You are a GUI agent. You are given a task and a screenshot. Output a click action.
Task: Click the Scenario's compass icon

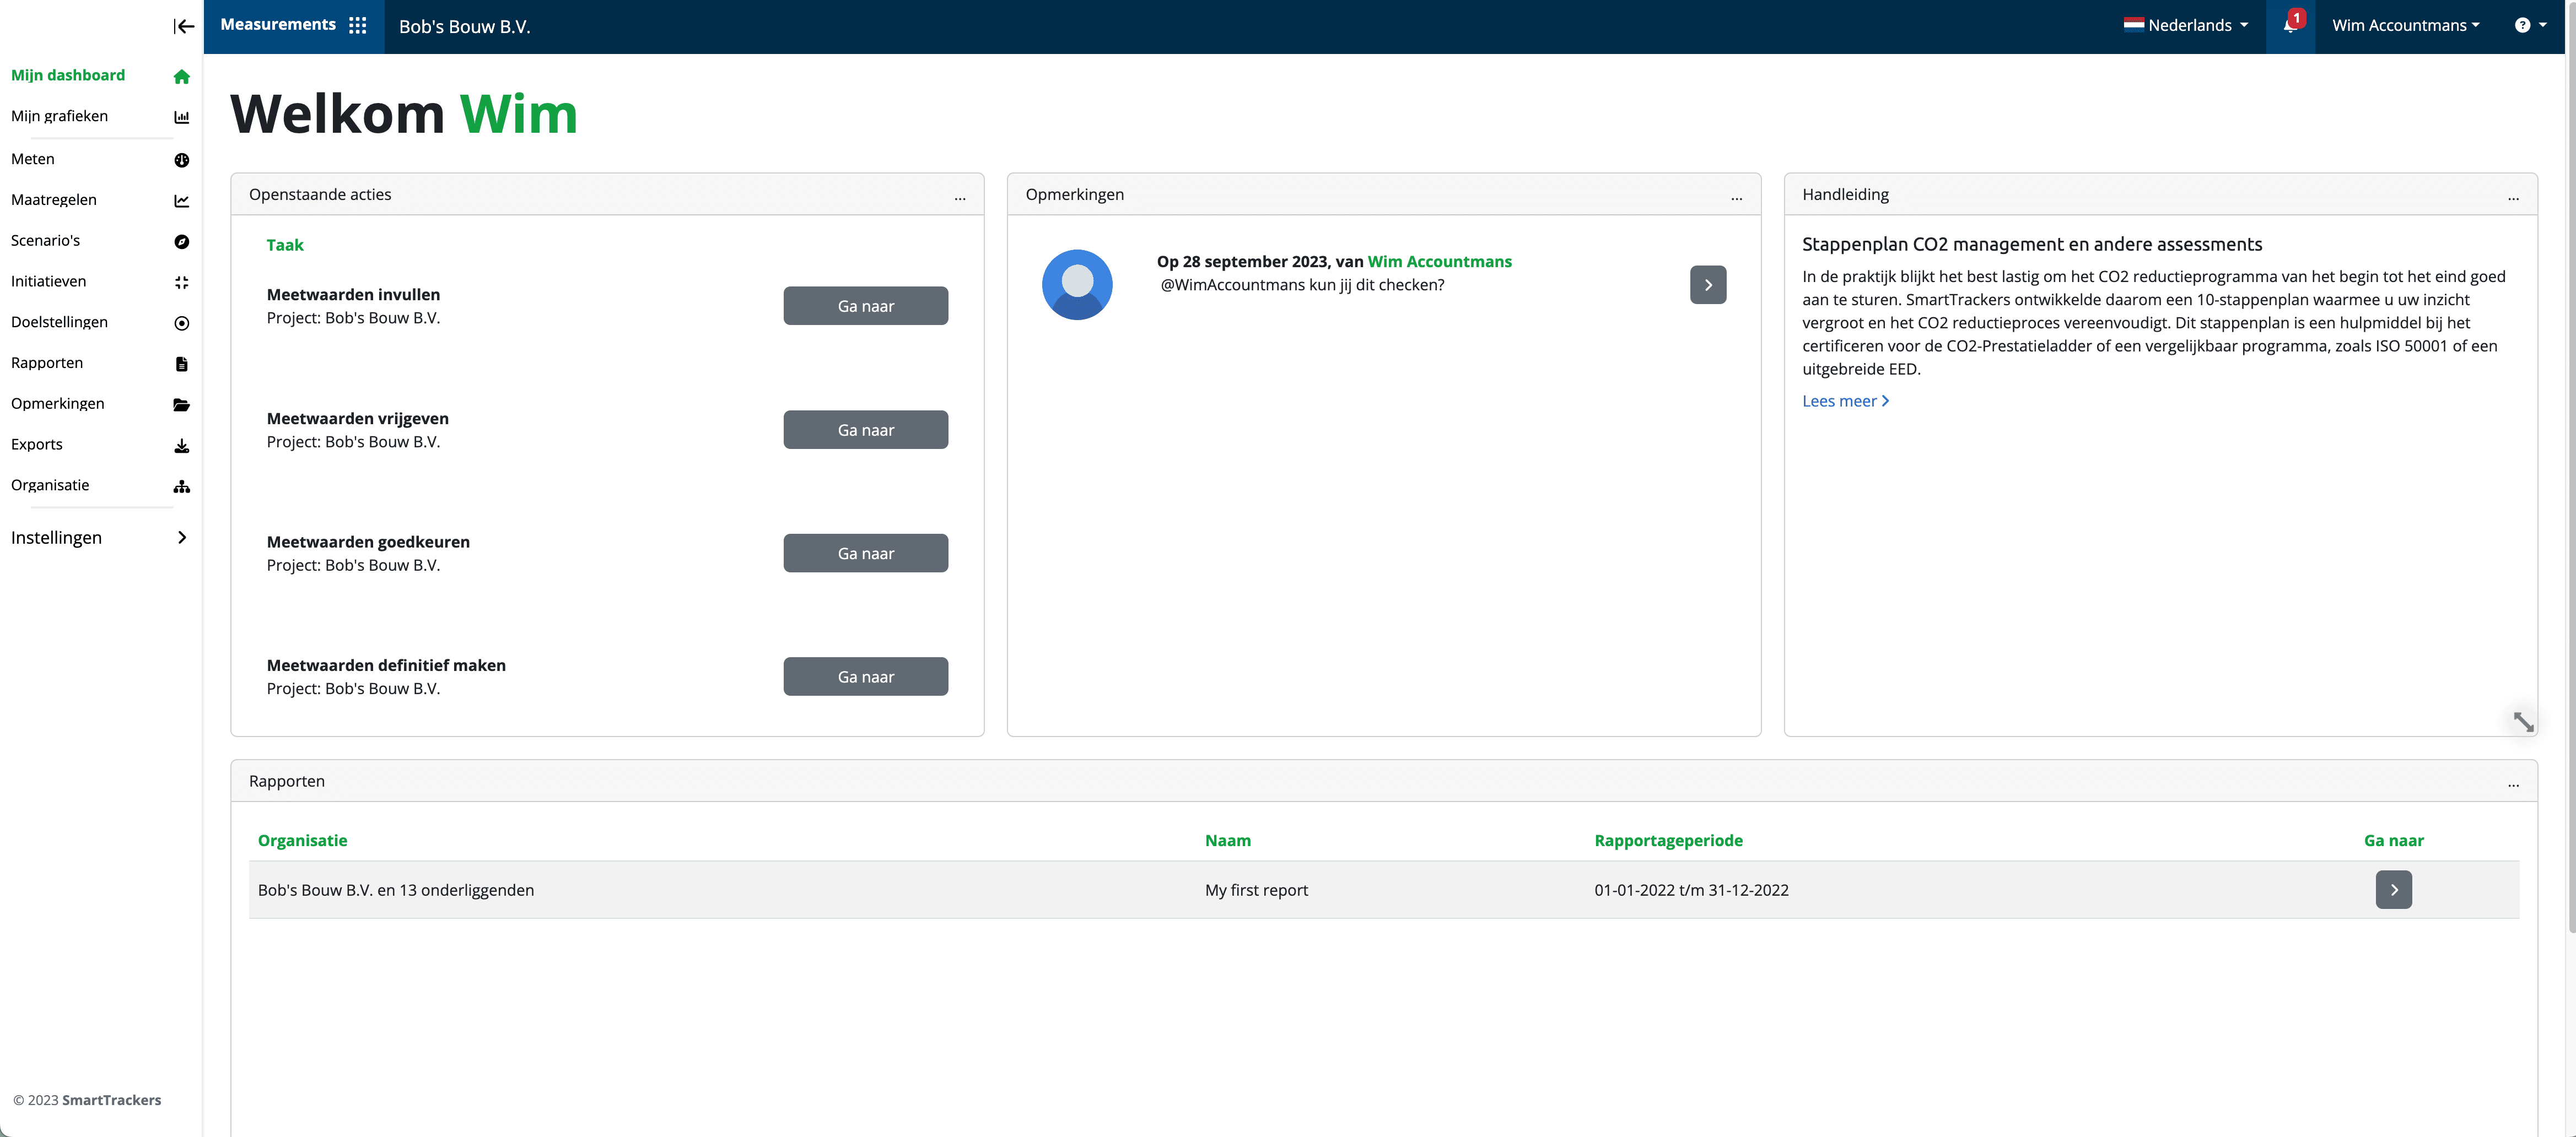(182, 242)
